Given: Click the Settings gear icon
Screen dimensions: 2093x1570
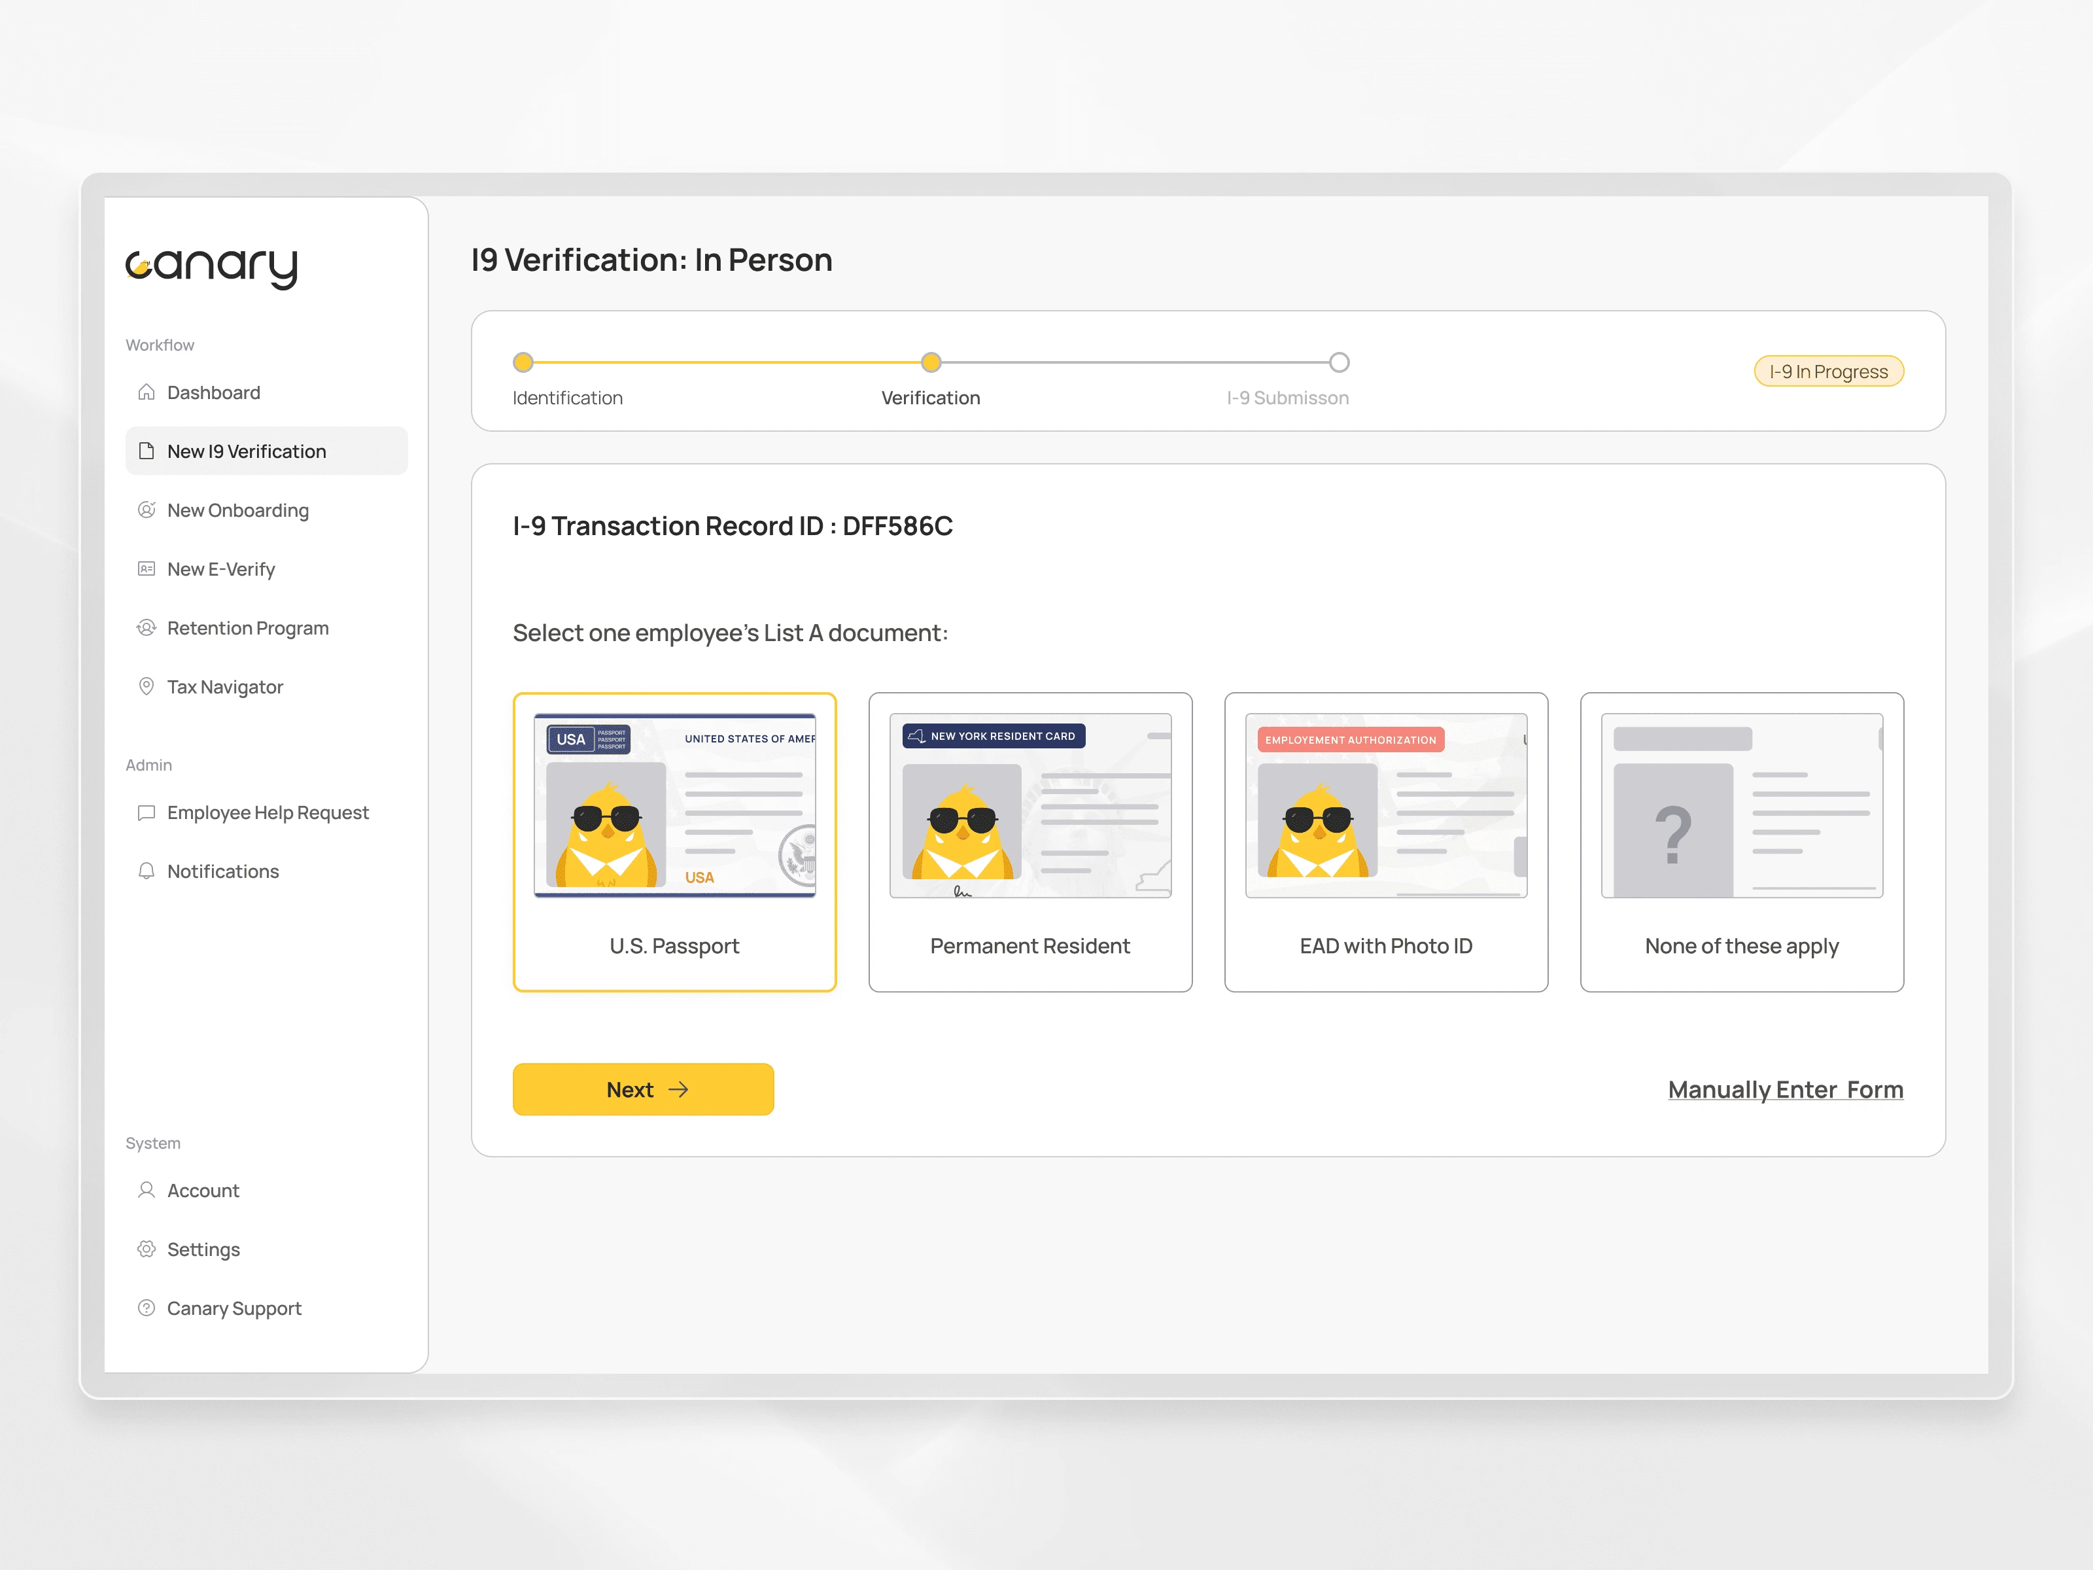Looking at the screenshot, I should click(146, 1248).
